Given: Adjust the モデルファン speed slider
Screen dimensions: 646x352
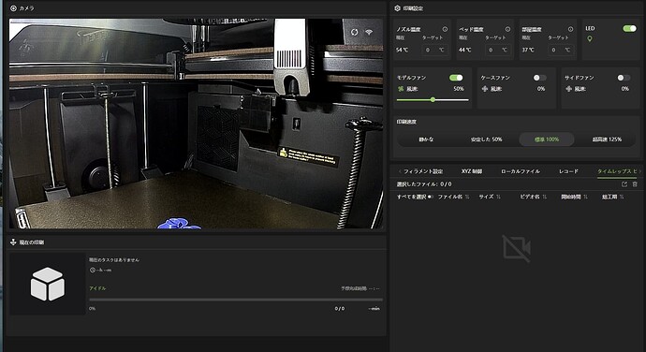Looking at the screenshot, I should tap(433, 100).
